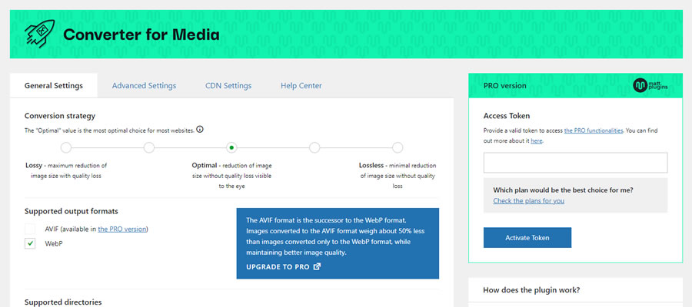The width and height of the screenshot is (692, 307).
Task: Select the Optimal conversion strategy radio
Action: [x=231, y=147]
